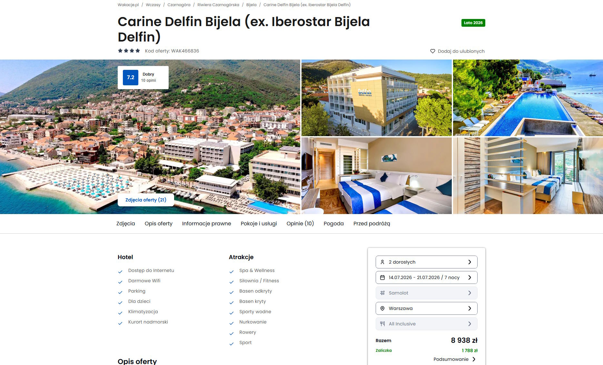The image size is (603, 365).
Task: Open Zdjęcia oferty (21) gallery button
Action: [x=146, y=200]
